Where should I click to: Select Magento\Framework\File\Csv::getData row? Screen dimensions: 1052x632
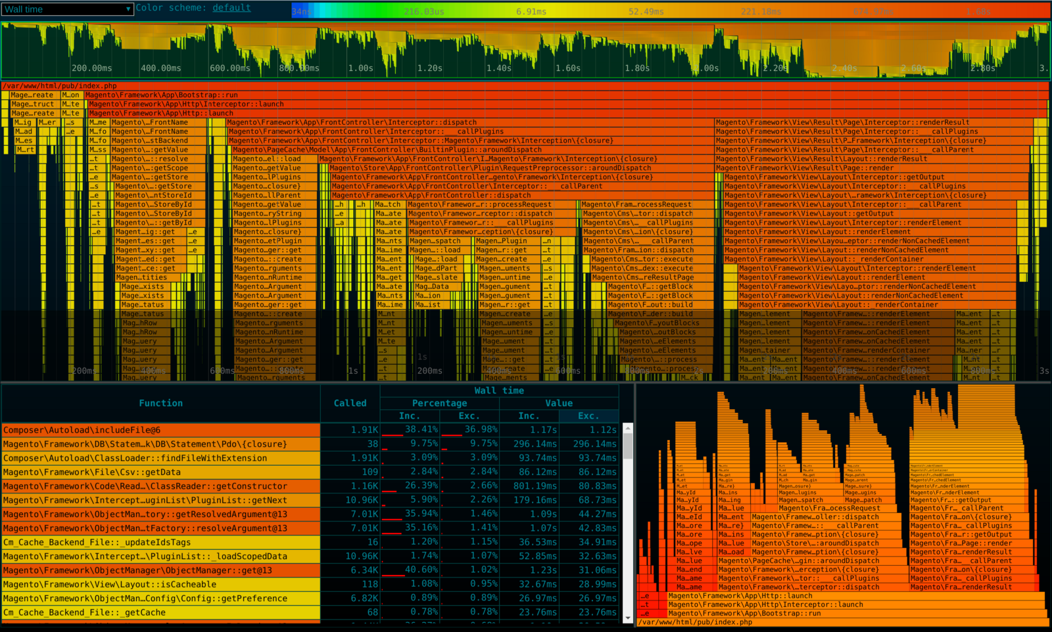click(x=161, y=472)
